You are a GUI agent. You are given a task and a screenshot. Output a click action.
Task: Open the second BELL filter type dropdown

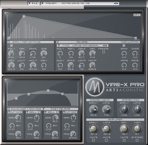(x=46, y=112)
